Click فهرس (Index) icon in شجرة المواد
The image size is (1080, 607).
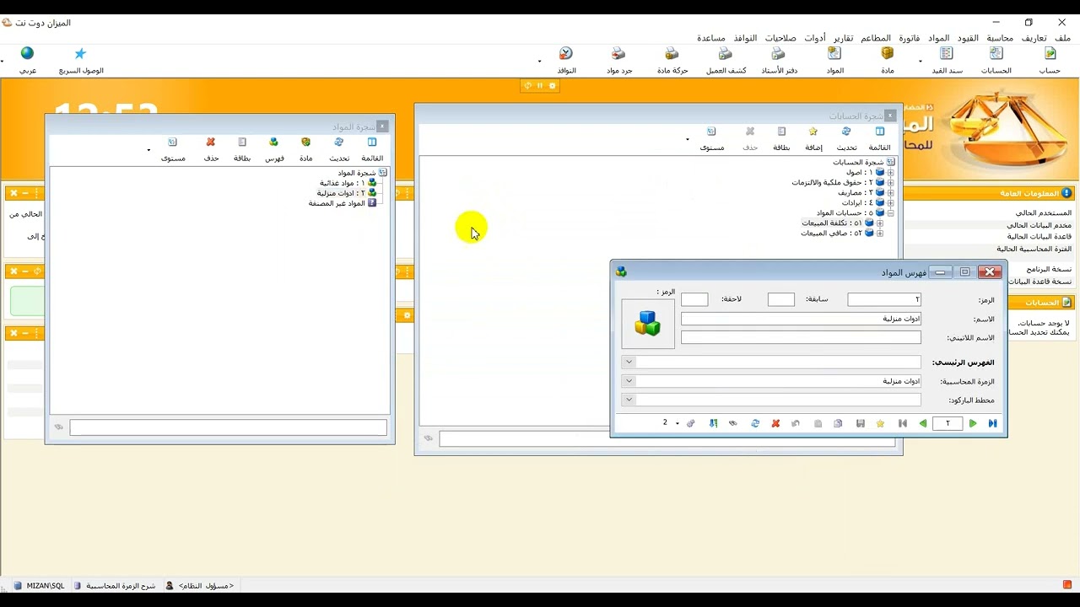274,150
